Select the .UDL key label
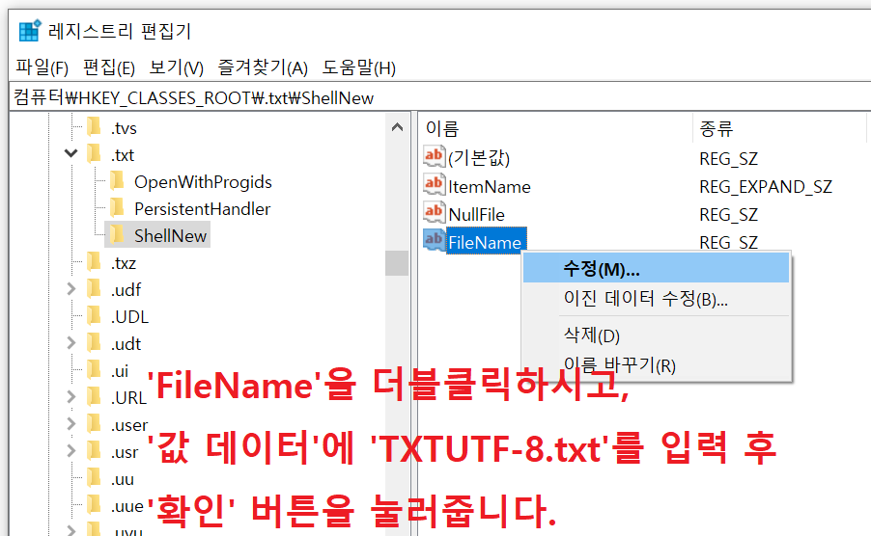The image size is (871, 536). click(129, 316)
